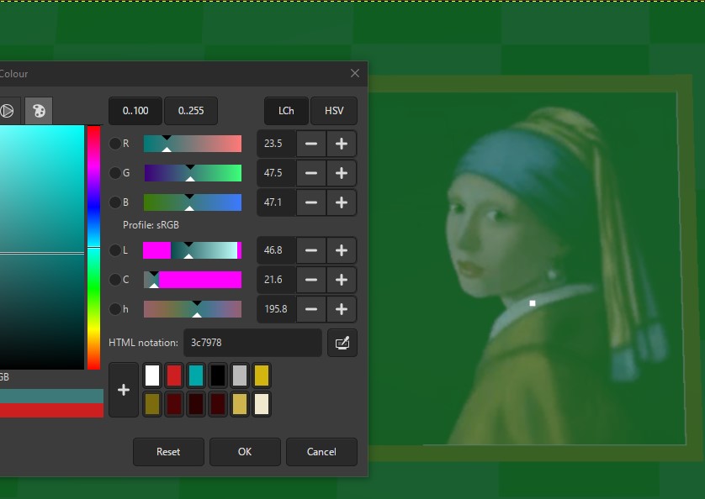Pick the light grey history swatch

(x=240, y=376)
